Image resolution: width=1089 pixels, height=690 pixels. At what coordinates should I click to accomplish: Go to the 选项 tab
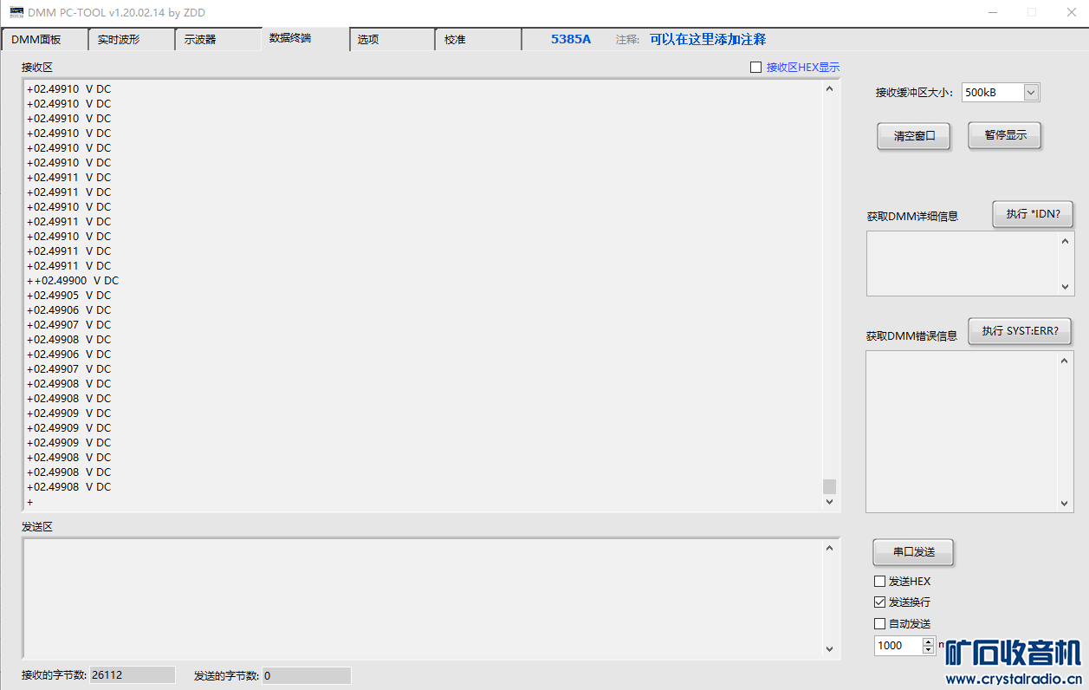tap(392, 40)
